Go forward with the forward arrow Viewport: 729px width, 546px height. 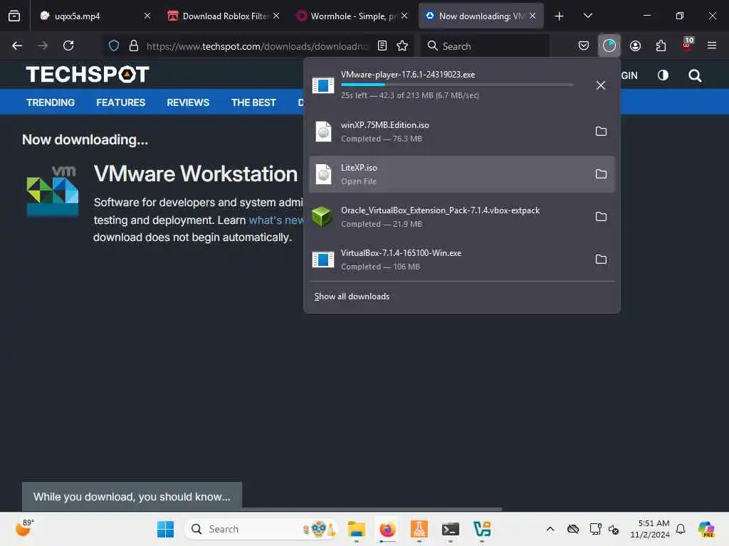43,45
